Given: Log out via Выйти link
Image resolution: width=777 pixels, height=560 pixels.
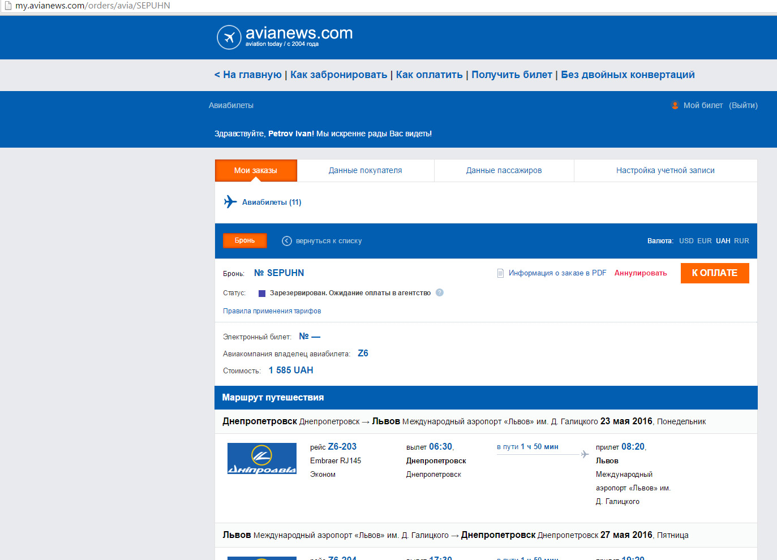Looking at the screenshot, I should point(743,105).
